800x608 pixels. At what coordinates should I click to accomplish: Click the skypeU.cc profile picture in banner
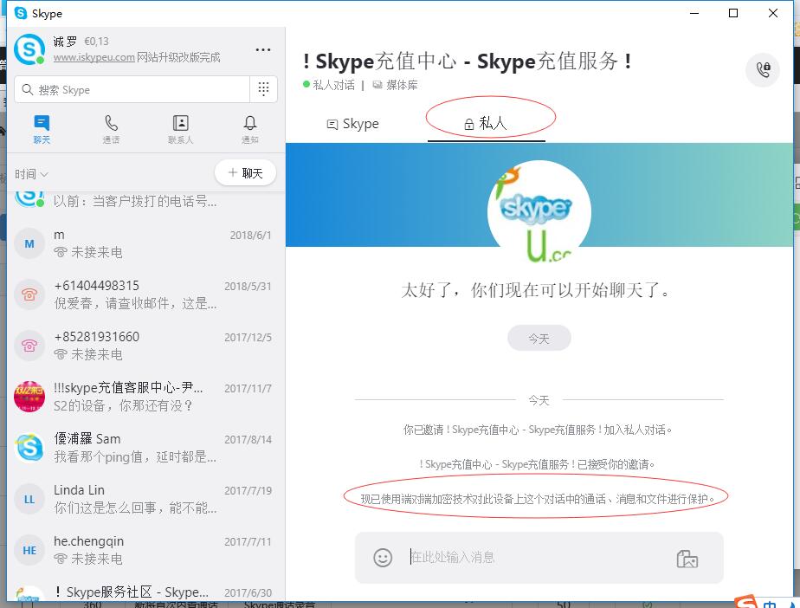tap(539, 212)
